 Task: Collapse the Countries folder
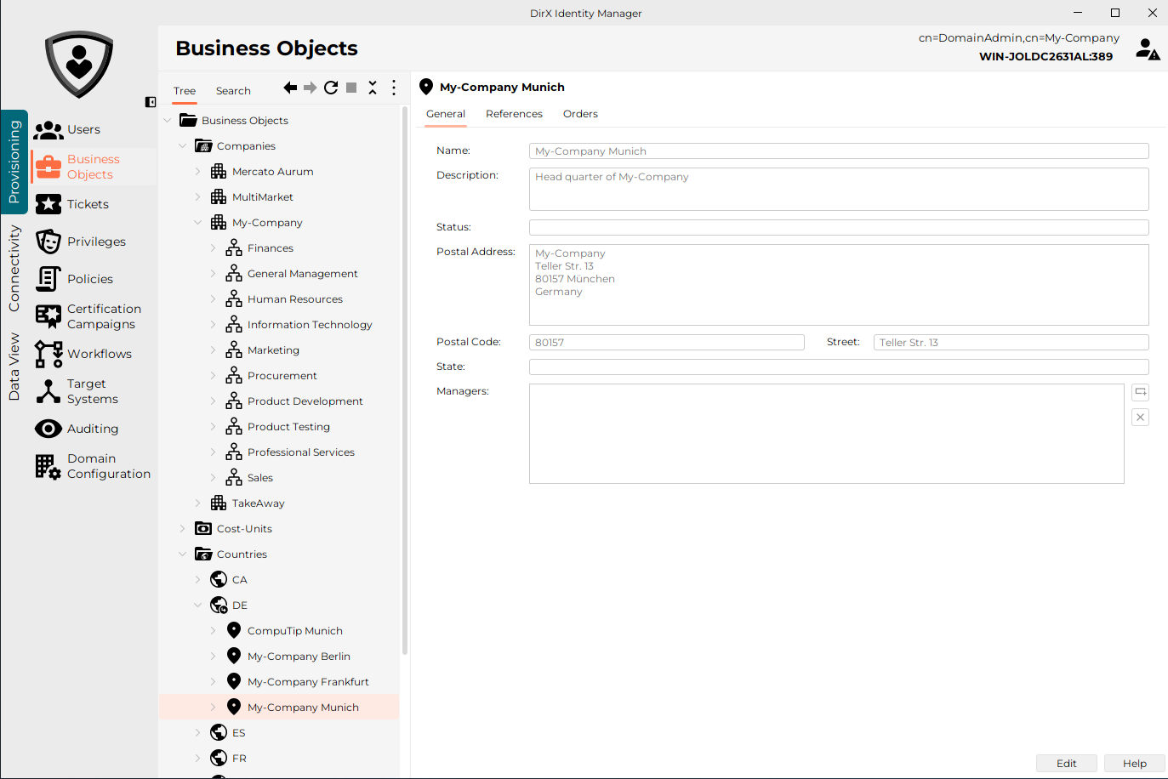(x=183, y=554)
